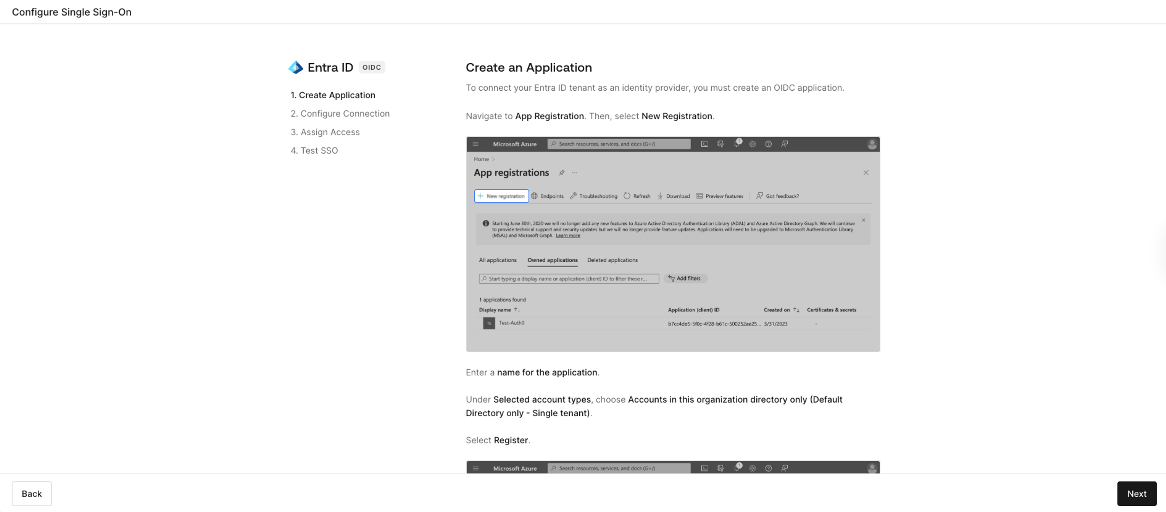Click the '1 applications found' text
This screenshot has width=1166, height=512.
click(x=502, y=300)
